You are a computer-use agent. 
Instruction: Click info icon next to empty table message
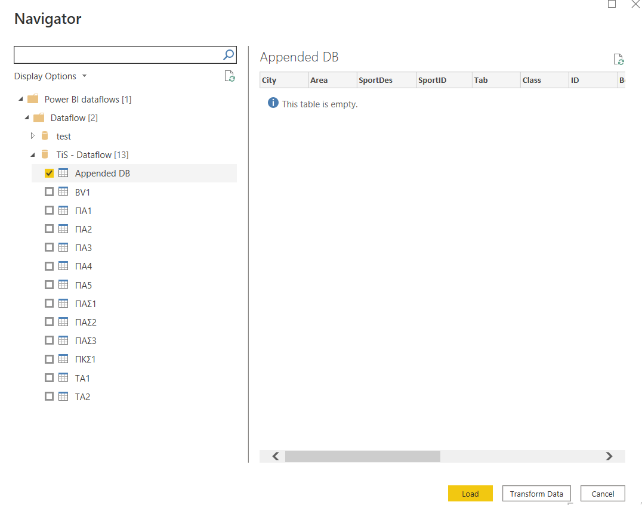pos(273,103)
